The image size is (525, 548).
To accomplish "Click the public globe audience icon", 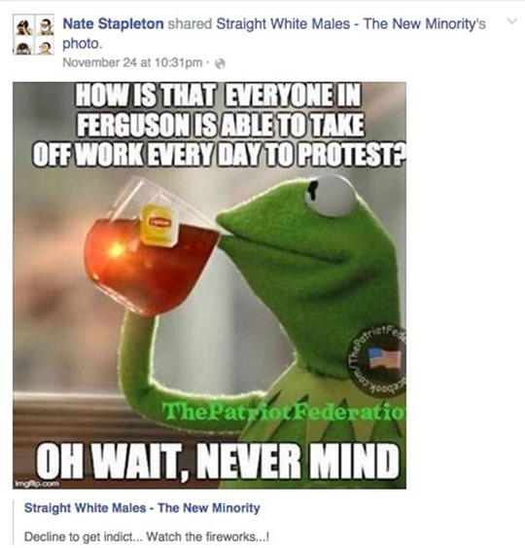I will 220,63.
